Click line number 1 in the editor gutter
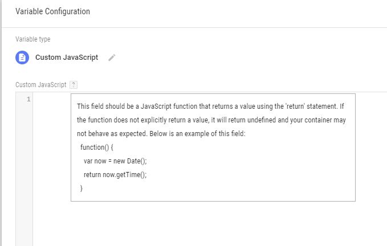This screenshot has height=246, width=387. coord(28,99)
